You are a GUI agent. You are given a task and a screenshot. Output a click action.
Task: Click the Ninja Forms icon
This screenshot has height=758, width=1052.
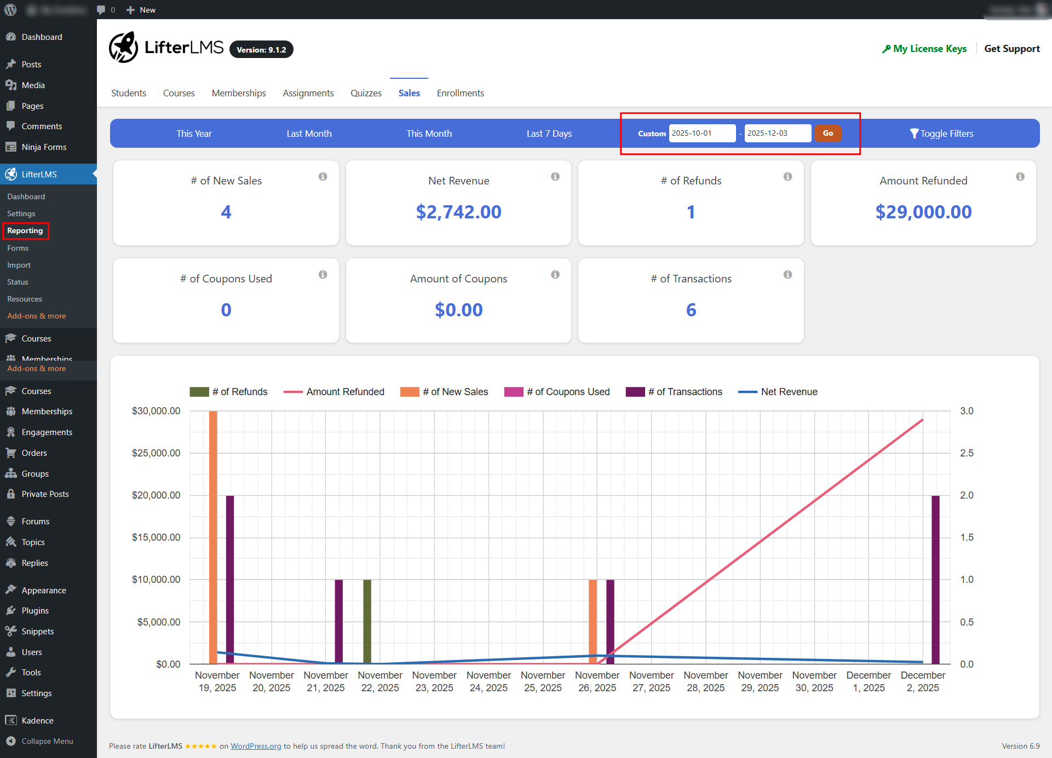point(11,147)
